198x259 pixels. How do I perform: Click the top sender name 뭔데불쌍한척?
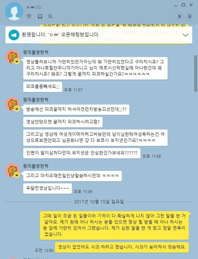click(36, 52)
